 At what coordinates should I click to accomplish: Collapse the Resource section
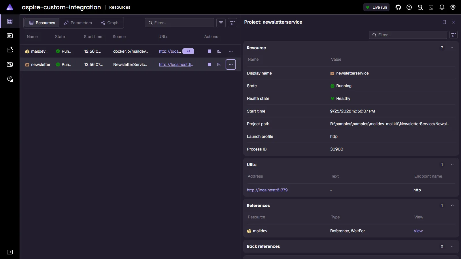coord(452,48)
